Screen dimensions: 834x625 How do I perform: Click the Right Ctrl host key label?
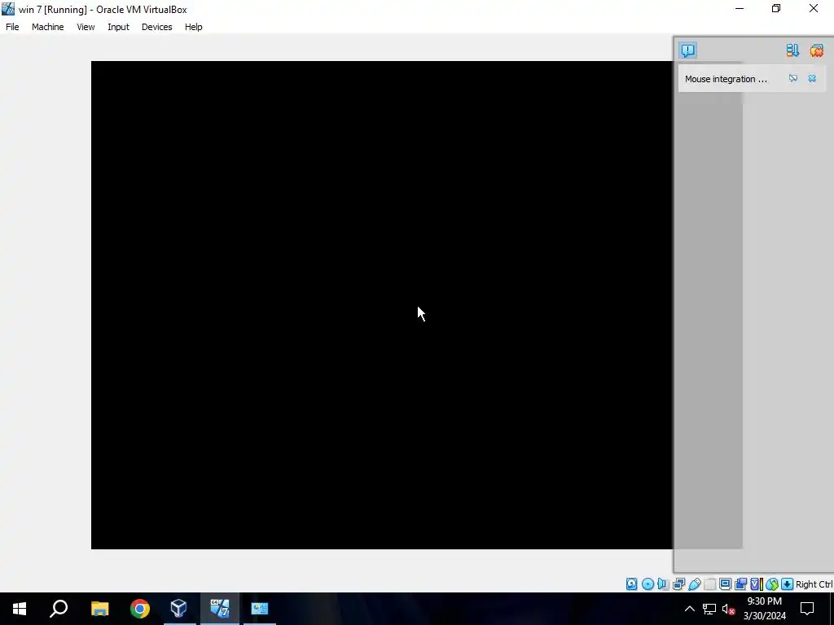[x=814, y=584]
